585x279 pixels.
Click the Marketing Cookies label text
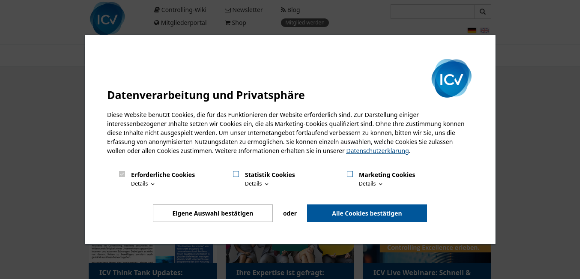(387, 175)
